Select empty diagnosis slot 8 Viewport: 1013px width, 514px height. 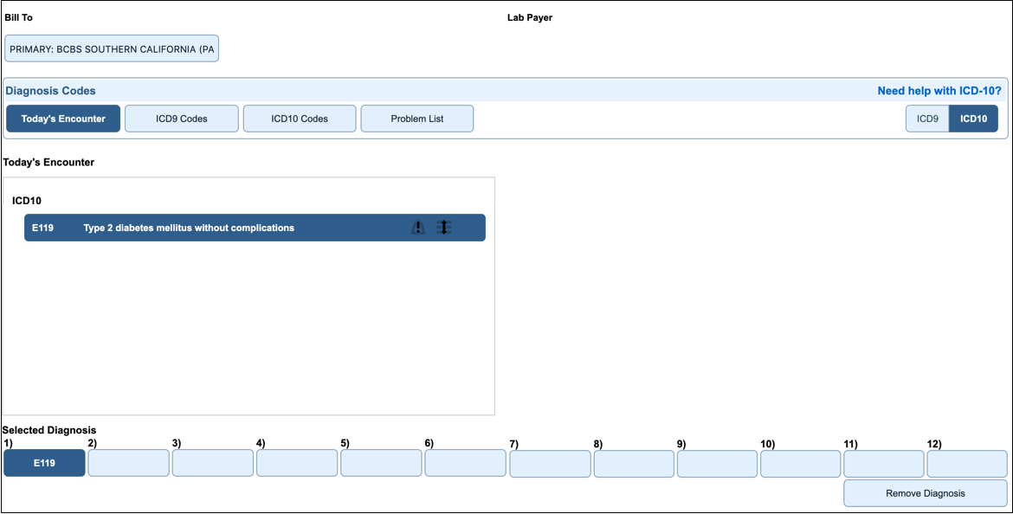[x=634, y=464]
